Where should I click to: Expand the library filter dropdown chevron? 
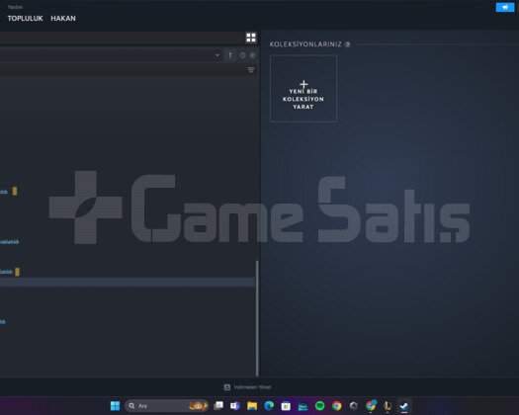coord(217,55)
